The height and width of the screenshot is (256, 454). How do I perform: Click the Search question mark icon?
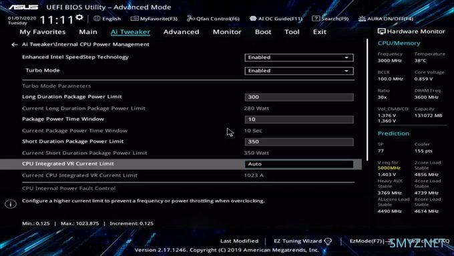(316, 19)
